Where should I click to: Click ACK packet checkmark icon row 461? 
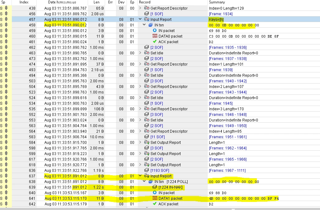tap(155, 42)
